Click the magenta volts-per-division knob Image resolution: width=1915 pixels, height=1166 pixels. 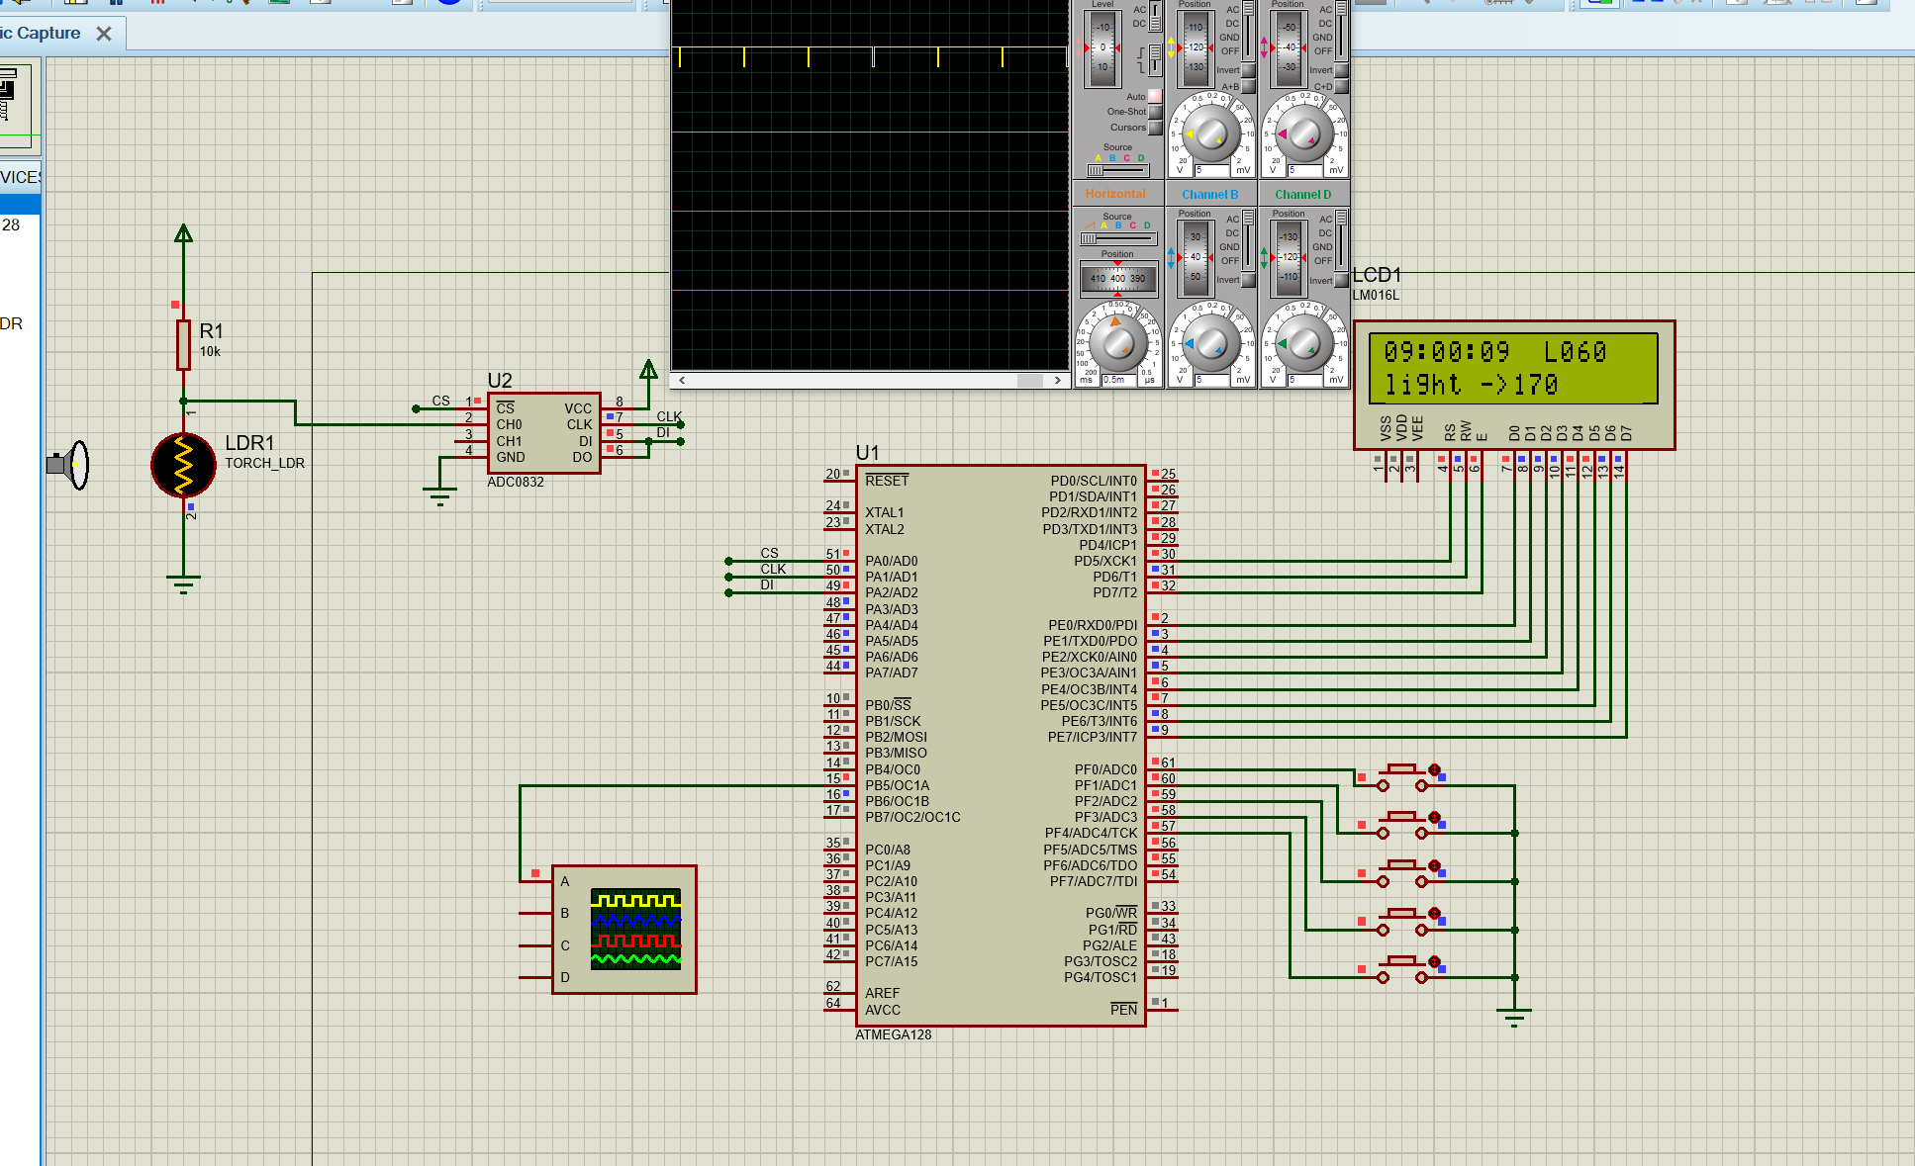[x=1304, y=134]
